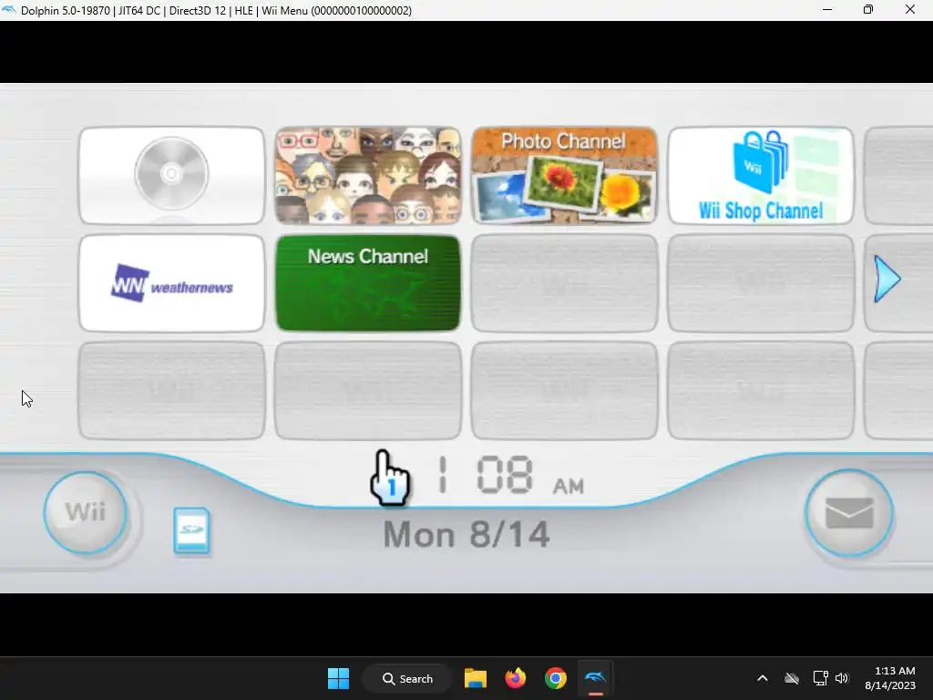The width and height of the screenshot is (933, 700).
Task: Show hidden system tray icons chevron
Action: [x=763, y=678]
